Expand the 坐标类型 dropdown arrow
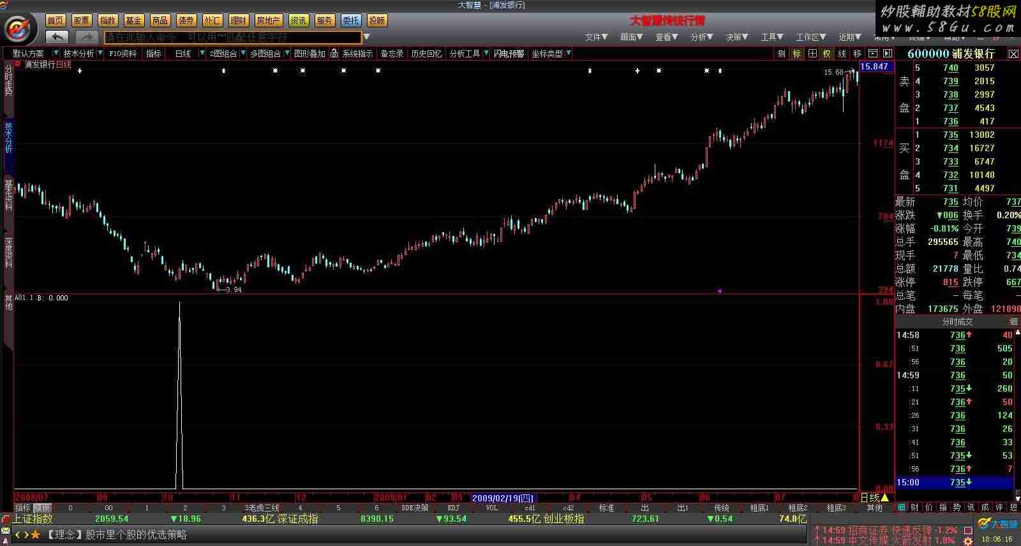Viewport: 1021px width, 546px height. pyautogui.click(x=568, y=54)
